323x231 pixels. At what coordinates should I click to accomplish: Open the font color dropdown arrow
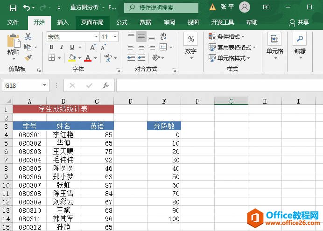point(96,58)
